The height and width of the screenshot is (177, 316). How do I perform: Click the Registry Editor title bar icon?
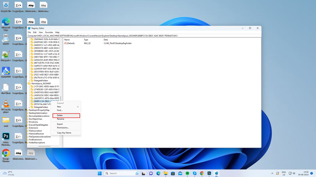(29, 28)
